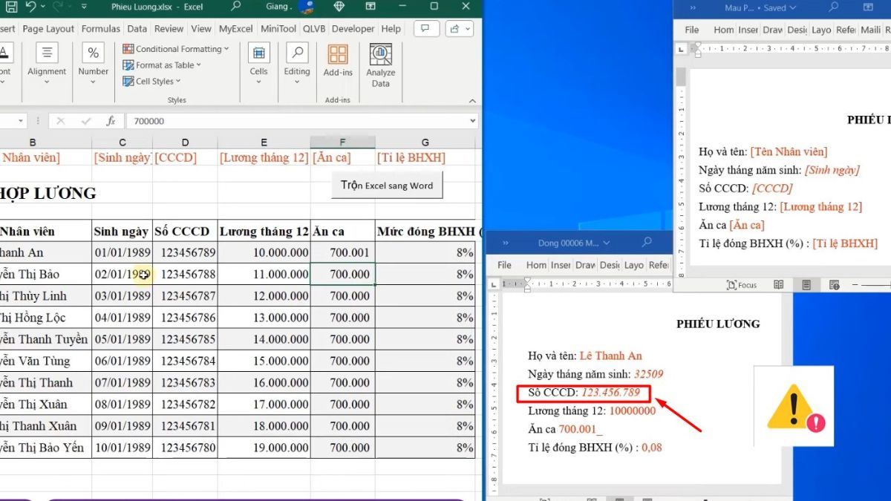Open search in Mau Word window title bar
This screenshot has height=501, width=891.
pyautogui.click(x=834, y=8)
